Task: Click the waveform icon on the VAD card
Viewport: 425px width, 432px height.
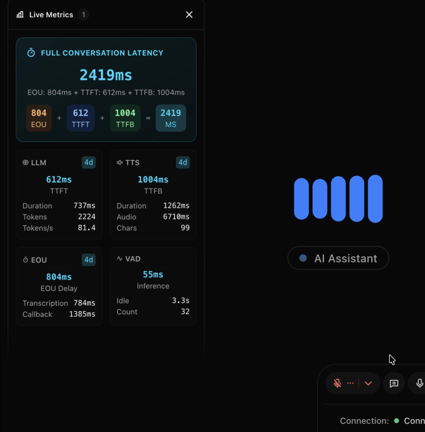Action: click(119, 259)
